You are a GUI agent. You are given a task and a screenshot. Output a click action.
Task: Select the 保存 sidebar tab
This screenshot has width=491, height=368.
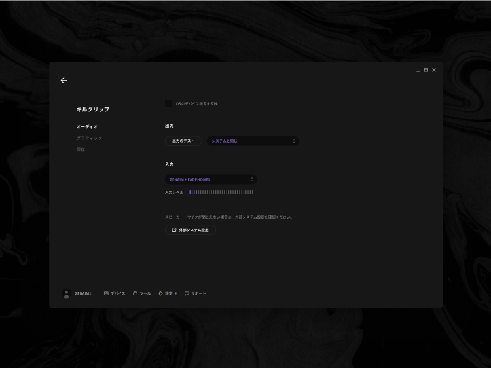(81, 149)
